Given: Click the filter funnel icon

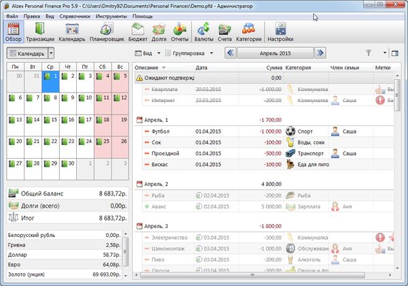Looking at the screenshot, I should point(369,53).
